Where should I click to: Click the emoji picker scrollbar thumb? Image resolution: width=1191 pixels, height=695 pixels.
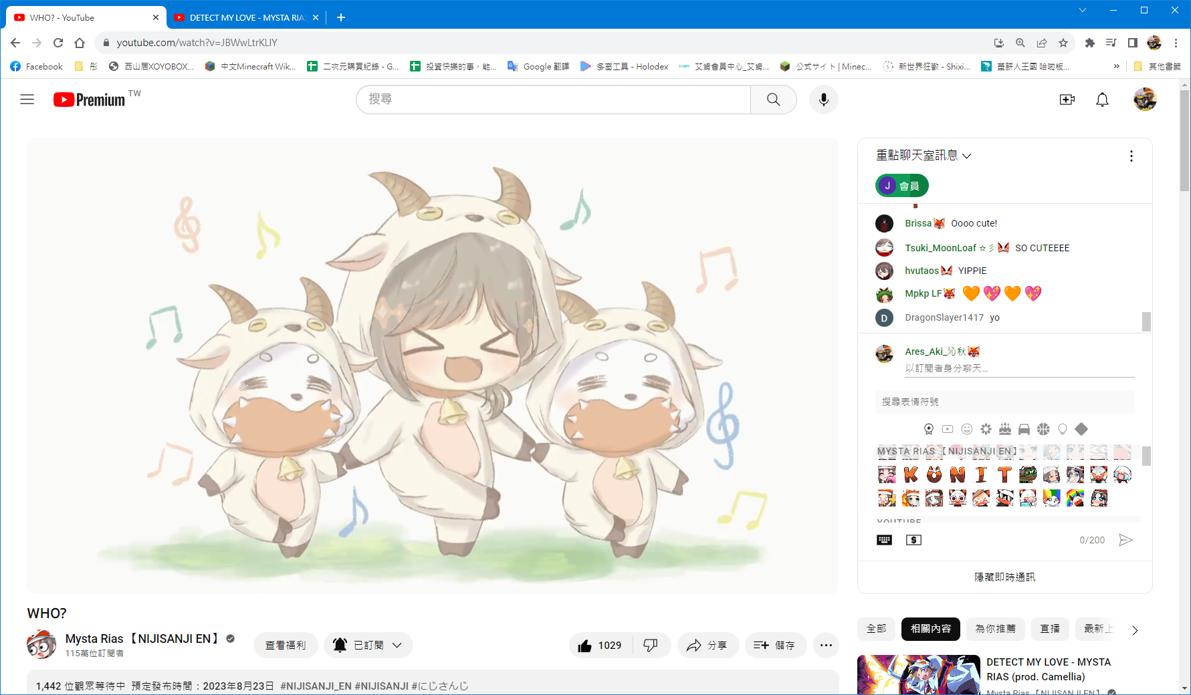1146,456
